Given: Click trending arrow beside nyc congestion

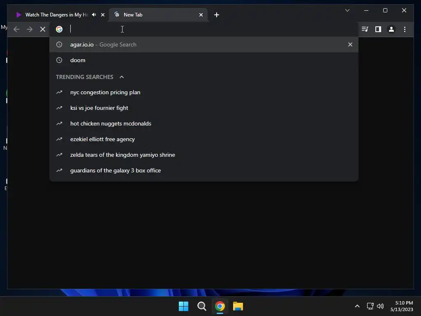Looking at the screenshot, I should pyautogui.click(x=59, y=93).
